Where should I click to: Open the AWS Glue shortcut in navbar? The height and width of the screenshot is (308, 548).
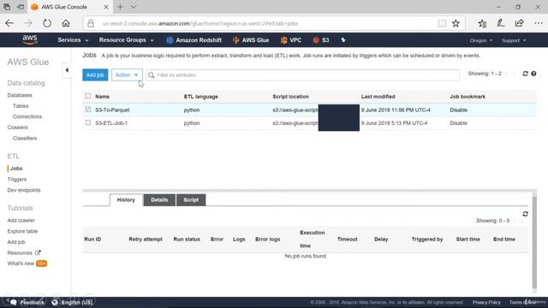pos(251,40)
